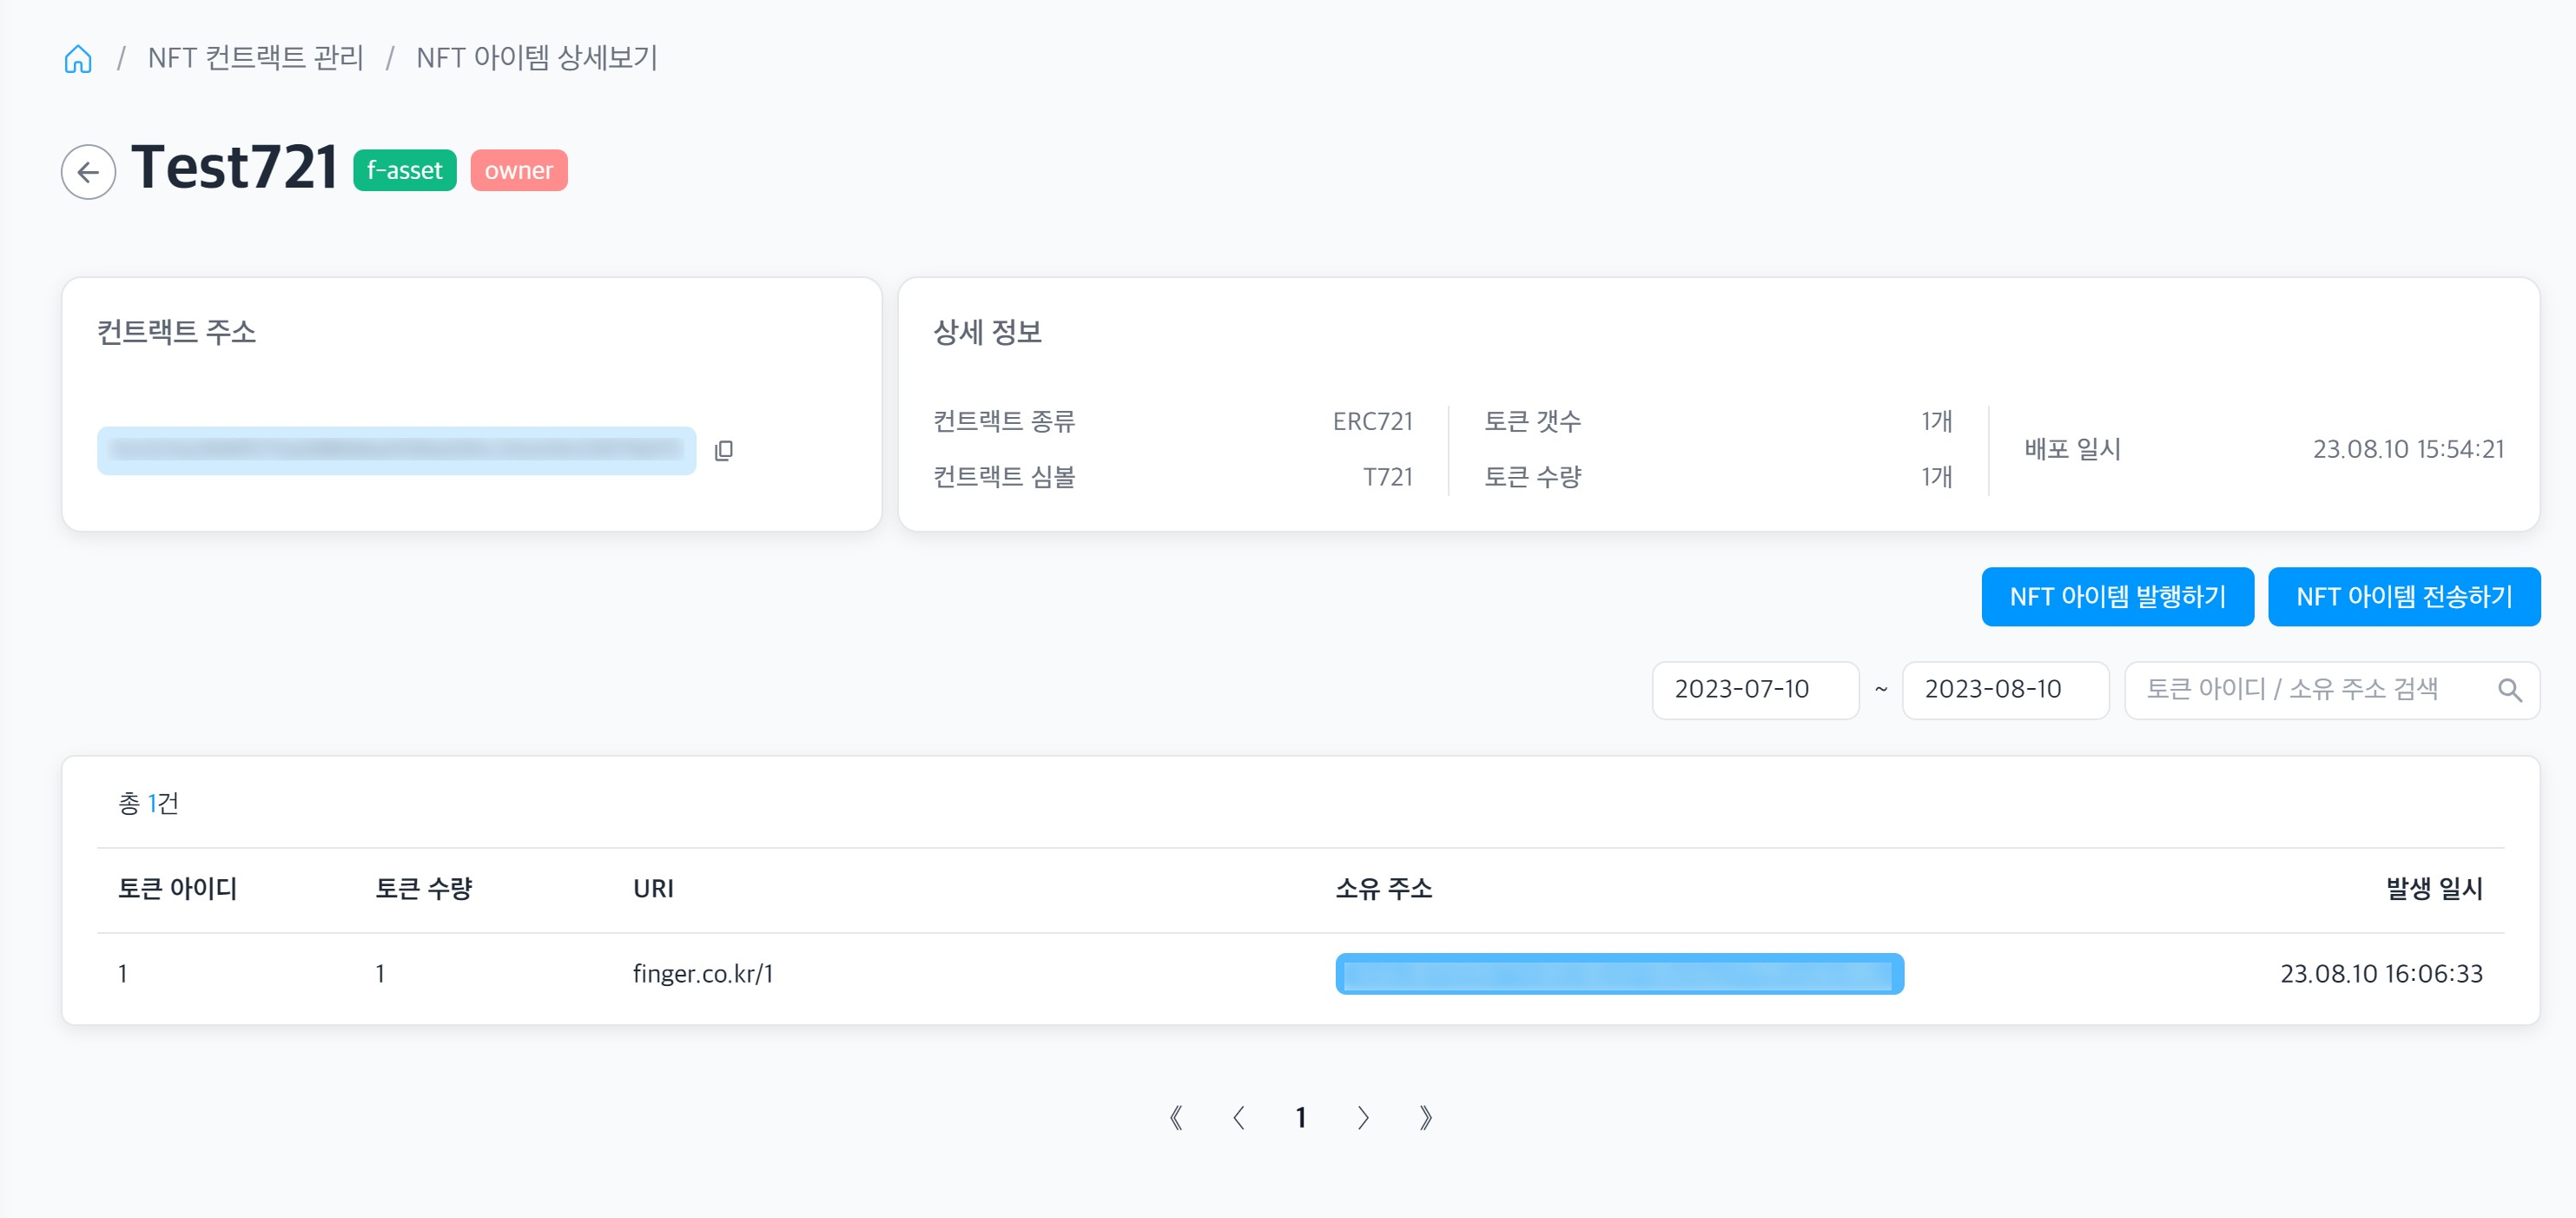The height and width of the screenshot is (1218, 2576).
Task: Select page number 1 in pagination
Action: point(1301,1118)
